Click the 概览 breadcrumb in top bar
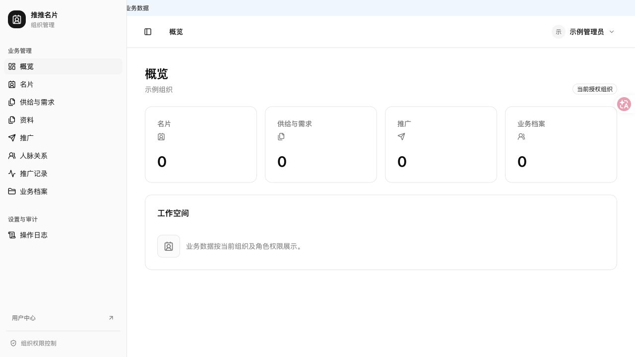Image resolution: width=635 pixels, height=357 pixels. click(176, 32)
